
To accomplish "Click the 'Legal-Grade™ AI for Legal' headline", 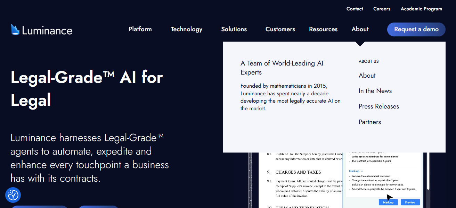I will tap(87, 88).
